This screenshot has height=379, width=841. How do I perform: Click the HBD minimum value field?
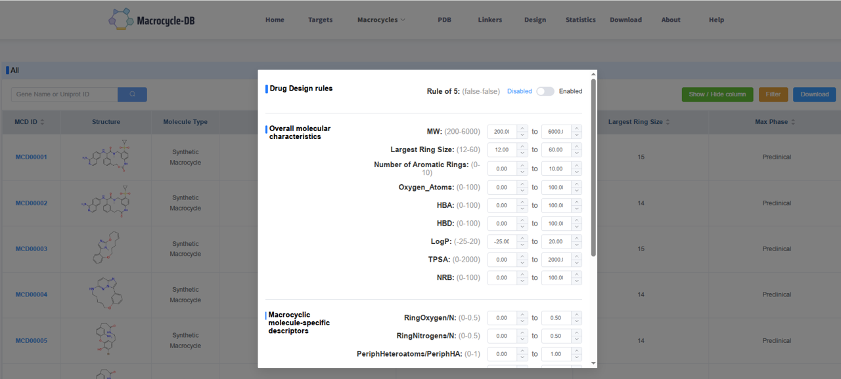click(x=502, y=224)
